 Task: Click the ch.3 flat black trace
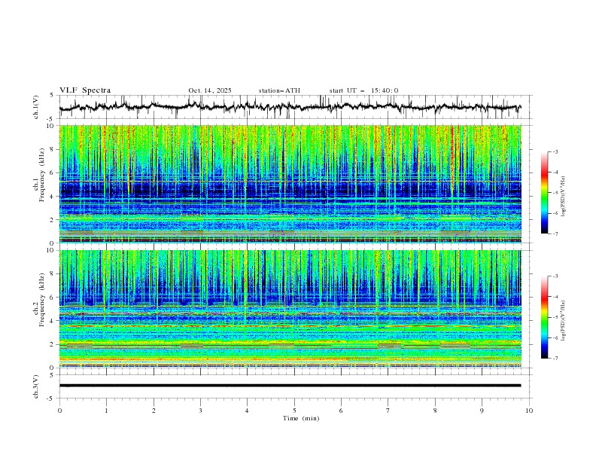pos(290,386)
